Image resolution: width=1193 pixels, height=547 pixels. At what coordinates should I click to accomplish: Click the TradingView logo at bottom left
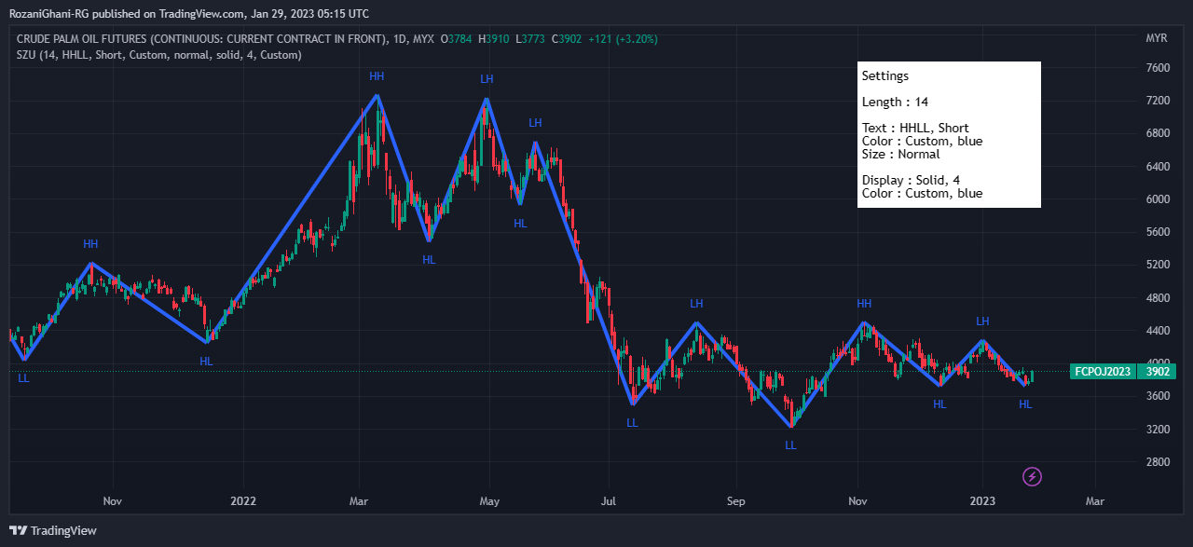[x=53, y=530]
